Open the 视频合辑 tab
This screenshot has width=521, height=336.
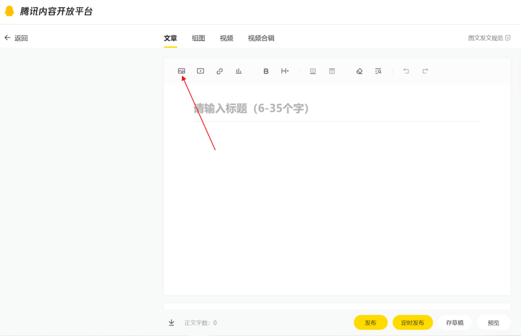coord(261,38)
